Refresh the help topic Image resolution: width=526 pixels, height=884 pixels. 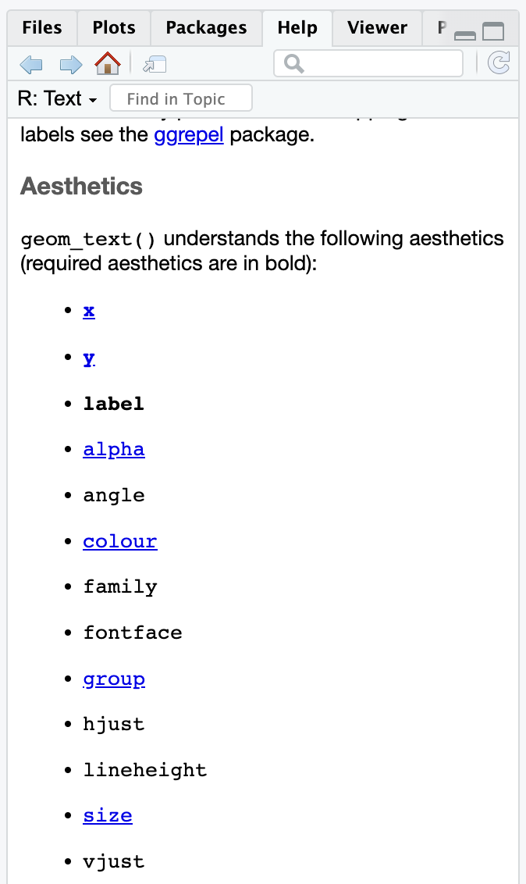point(498,63)
